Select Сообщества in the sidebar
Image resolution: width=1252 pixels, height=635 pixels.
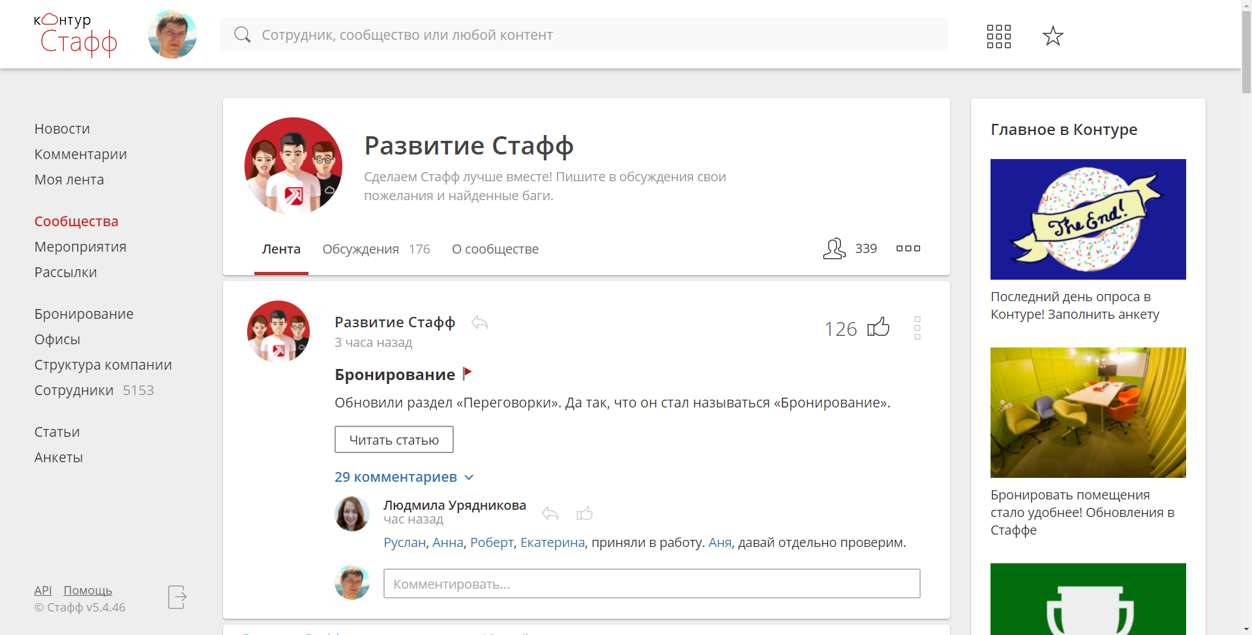tap(76, 222)
